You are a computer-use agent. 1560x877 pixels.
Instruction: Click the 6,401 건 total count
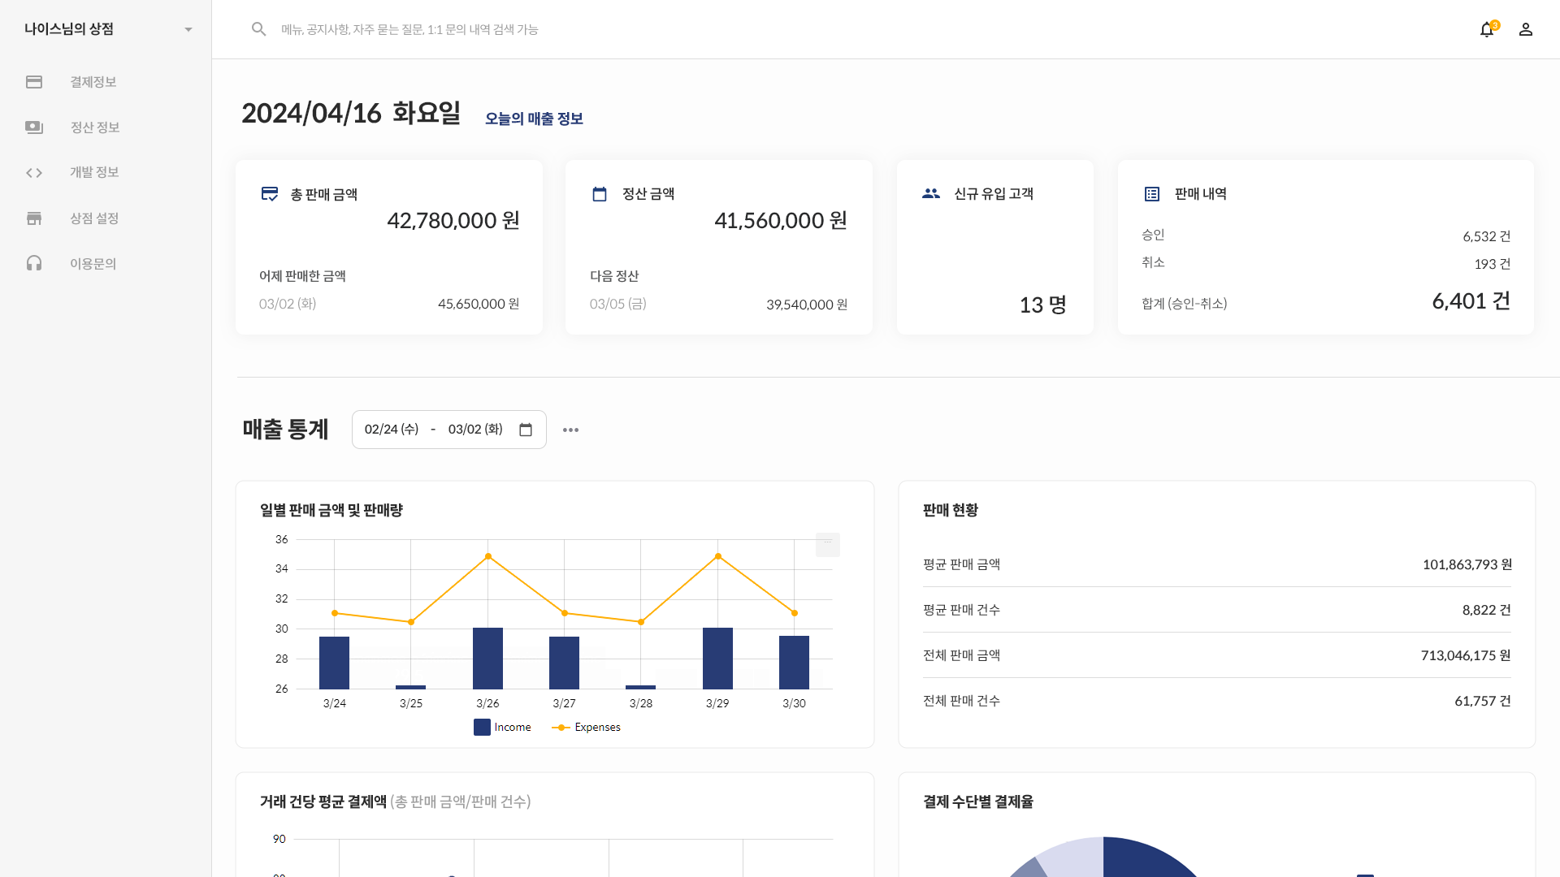[x=1471, y=301]
